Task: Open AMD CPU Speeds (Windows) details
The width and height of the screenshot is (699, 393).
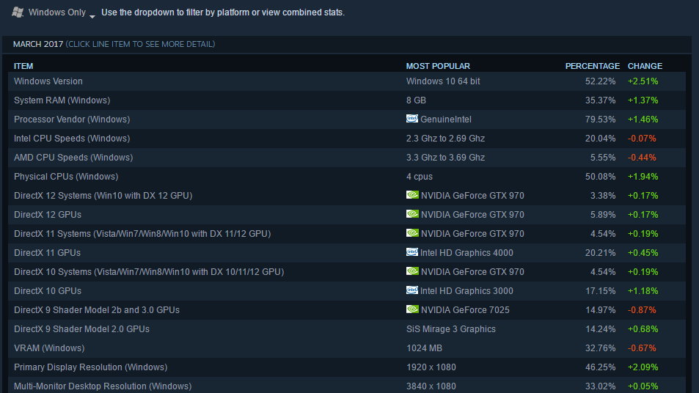Action: [x=72, y=158]
